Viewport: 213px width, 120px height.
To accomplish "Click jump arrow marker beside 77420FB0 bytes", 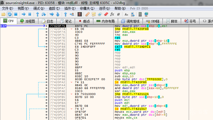I will 71,94.
